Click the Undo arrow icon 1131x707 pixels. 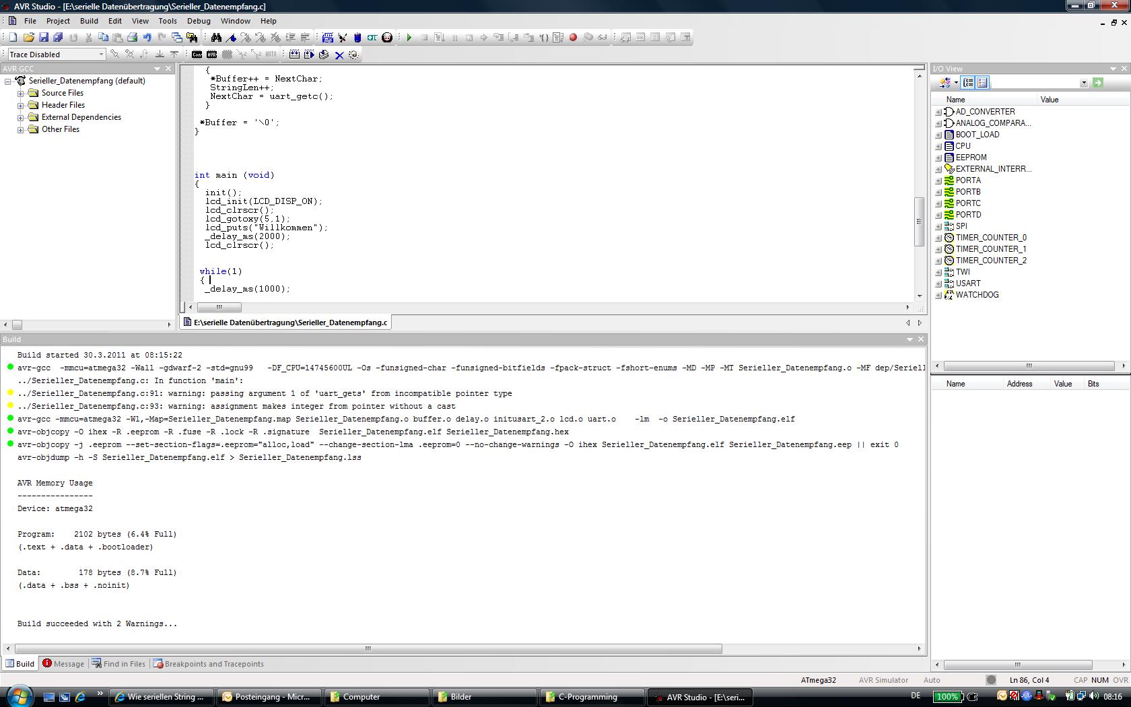(147, 38)
